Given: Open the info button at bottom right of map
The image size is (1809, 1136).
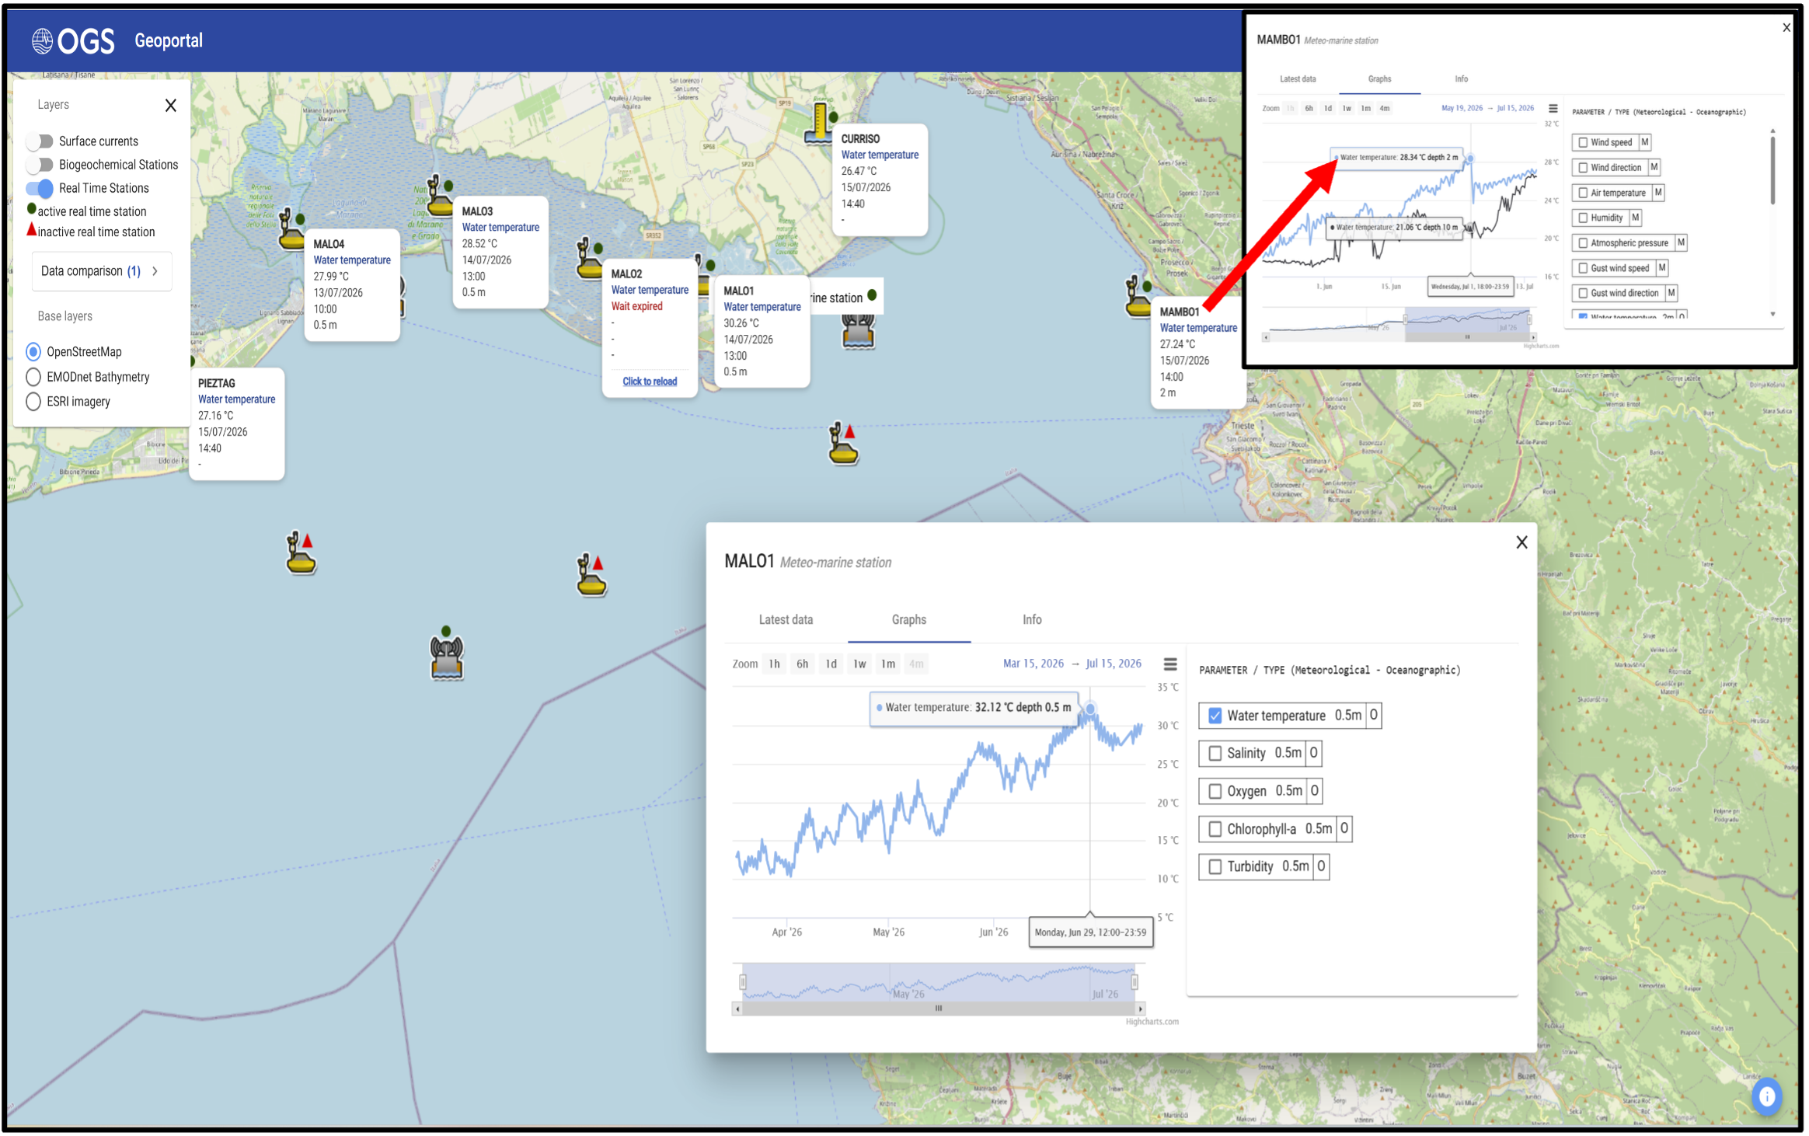Looking at the screenshot, I should click(x=1766, y=1096).
